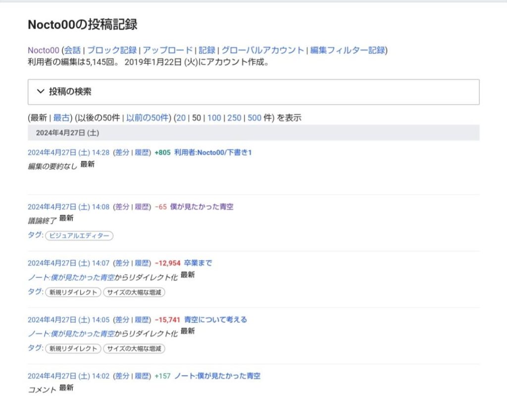View 履歴 for 青空について考える edit
This screenshot has width=507, height=412.
click(x=142, y=320)
